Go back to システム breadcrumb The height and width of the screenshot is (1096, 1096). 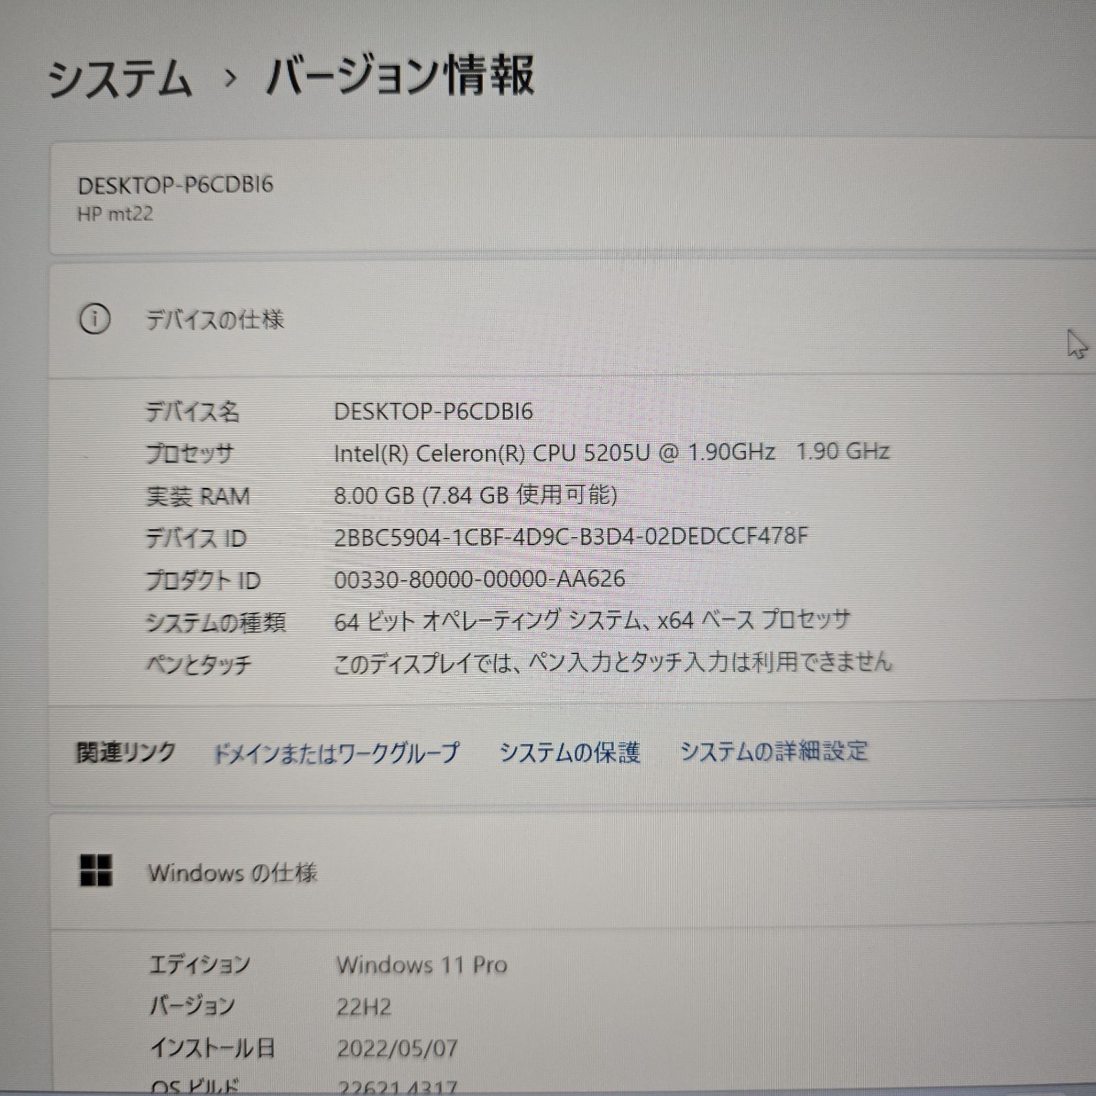coord(120,77)
